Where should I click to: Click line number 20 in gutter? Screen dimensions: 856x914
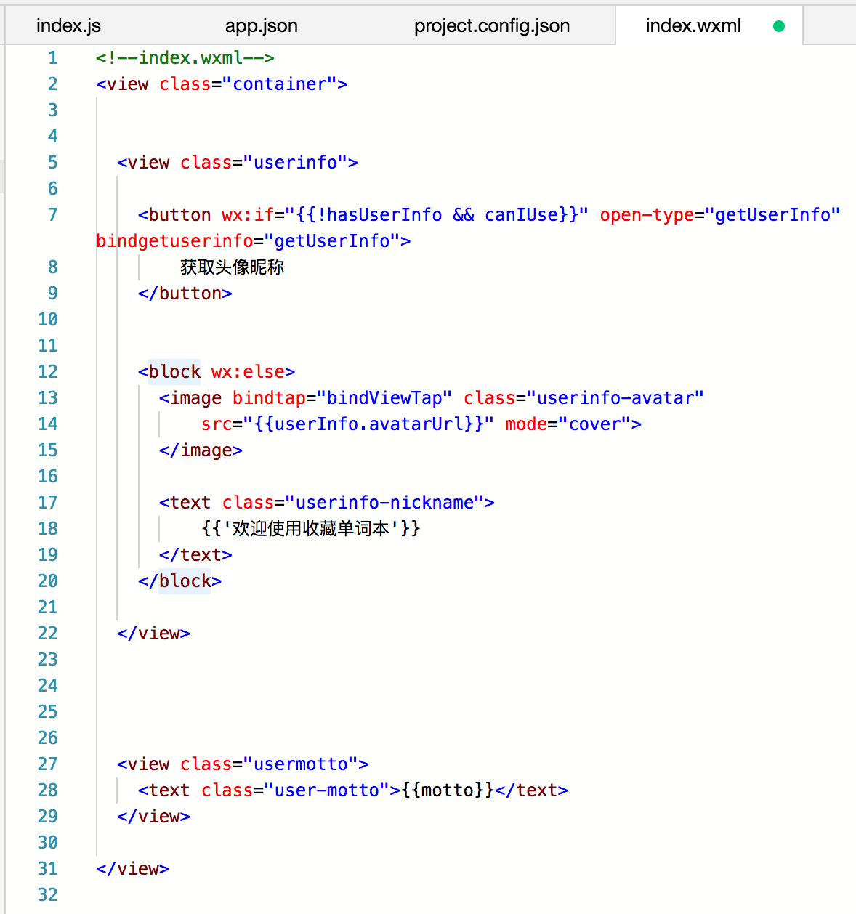pyautogui.click(x=47, y=581)
